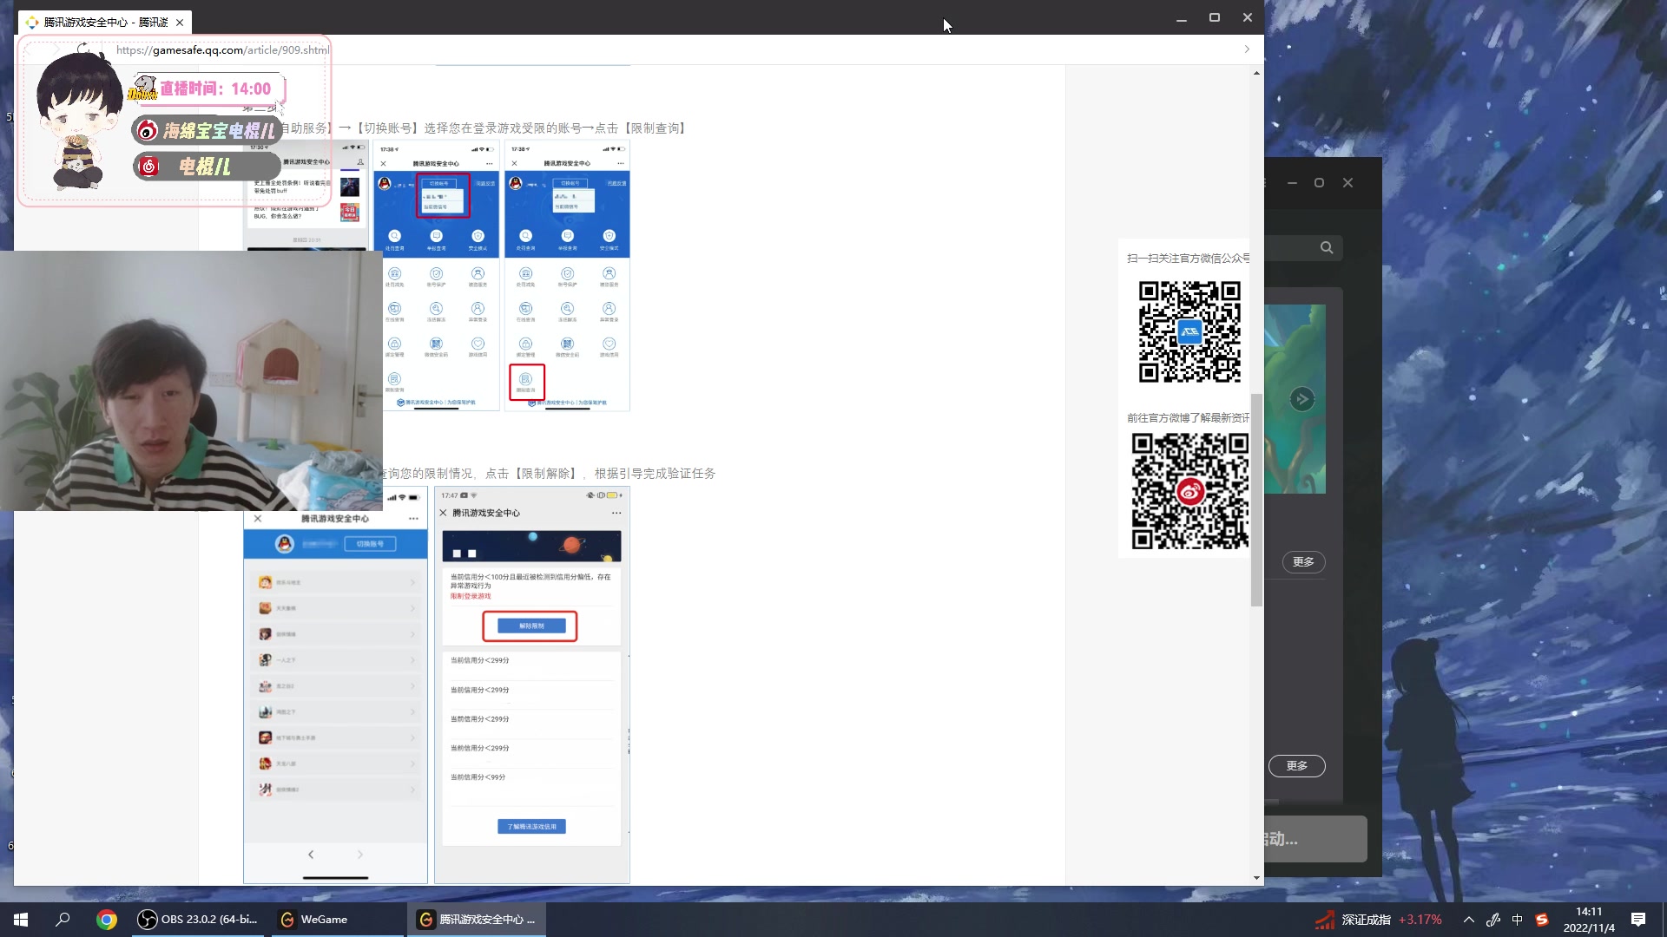This screenshot has width=1667, height=937.
Task: Click the vertical scrollbar thumb of the article page
Action: coord(1256,500)
